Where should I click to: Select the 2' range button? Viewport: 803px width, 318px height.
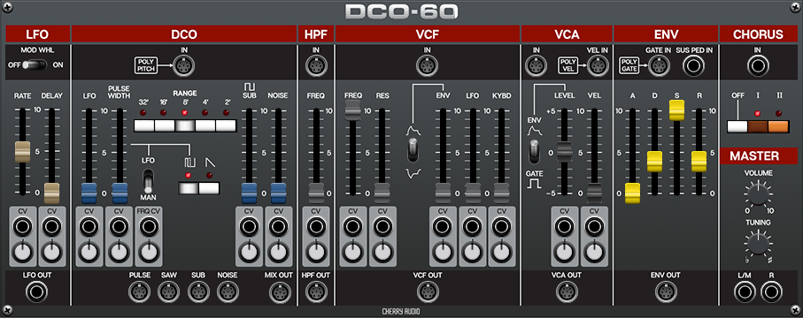[226, 125]
